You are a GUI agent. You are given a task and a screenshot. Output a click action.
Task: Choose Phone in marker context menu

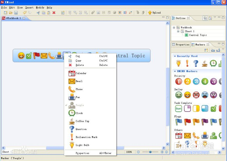point(90,89)
